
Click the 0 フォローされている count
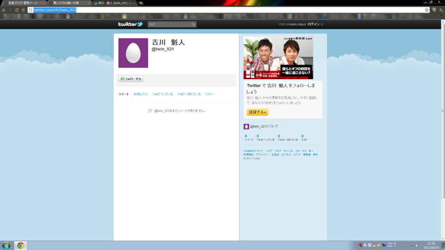tap(287, 138)
